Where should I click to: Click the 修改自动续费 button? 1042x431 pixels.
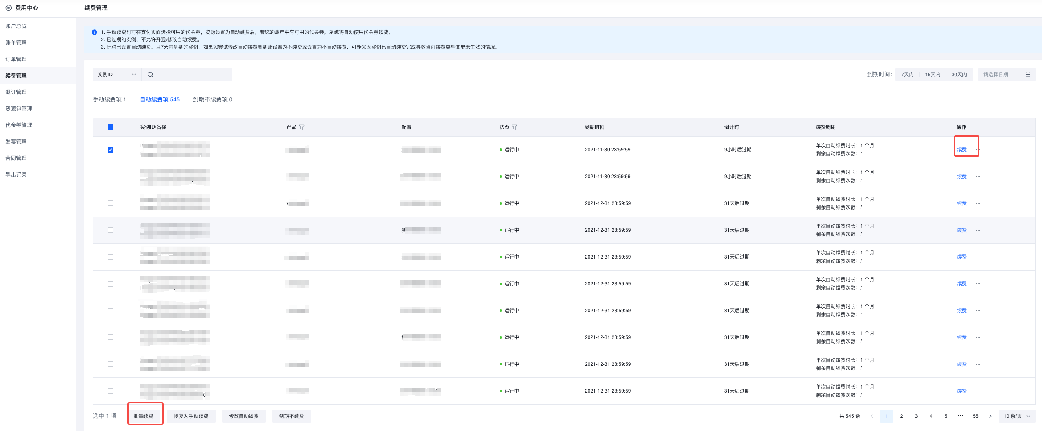244,416
